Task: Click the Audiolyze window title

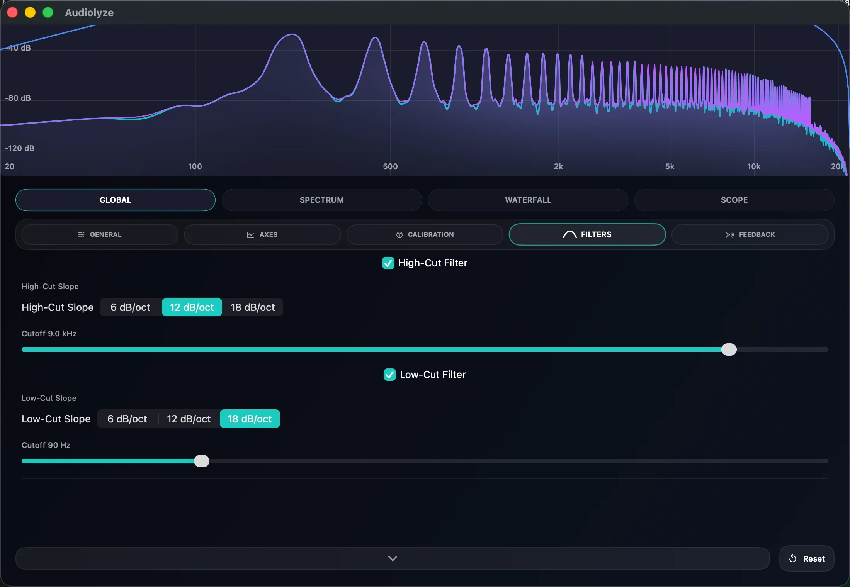Action: [89, 13]
